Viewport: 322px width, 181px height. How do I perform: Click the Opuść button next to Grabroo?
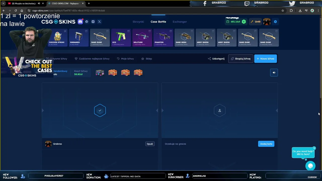150,144
